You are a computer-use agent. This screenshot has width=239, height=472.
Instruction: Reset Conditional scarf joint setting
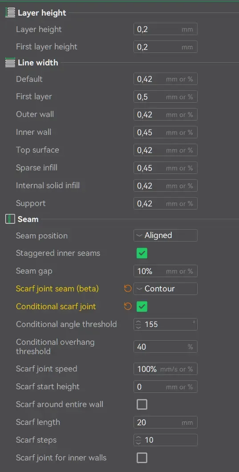click(128, 307)
